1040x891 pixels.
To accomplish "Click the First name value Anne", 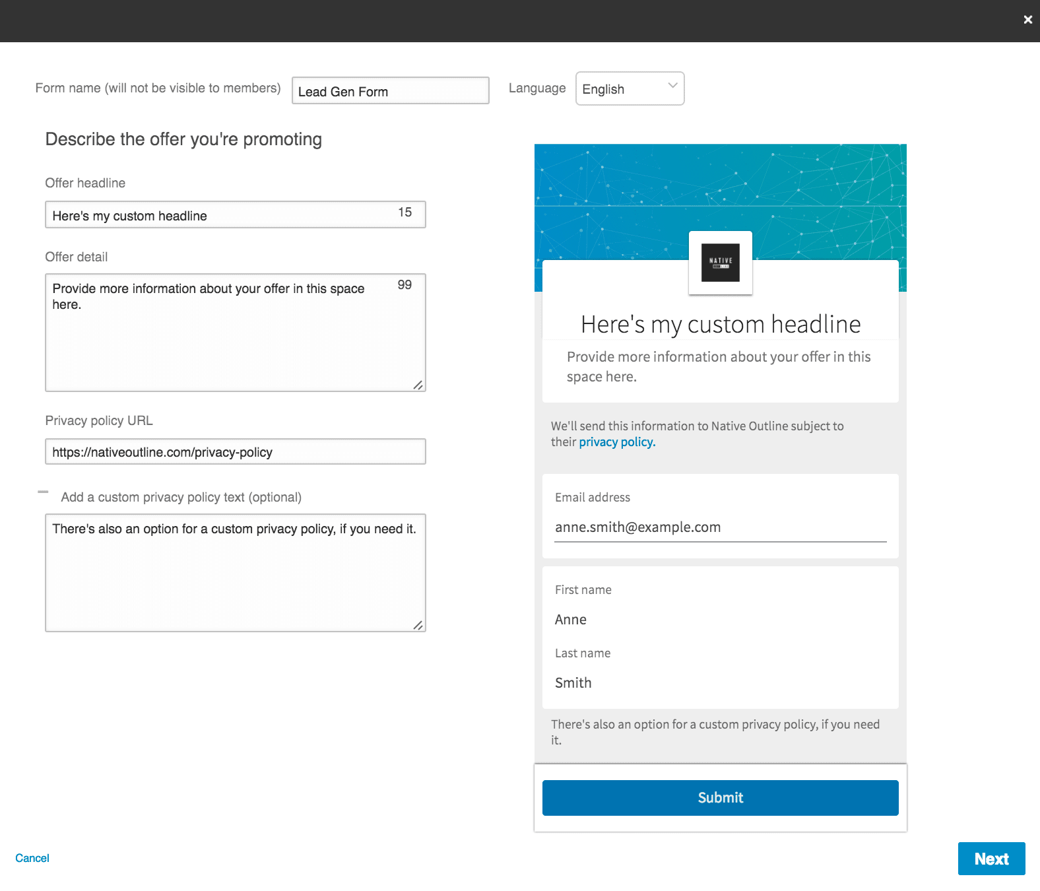I will pyautogui.click(x=571, y=620).
